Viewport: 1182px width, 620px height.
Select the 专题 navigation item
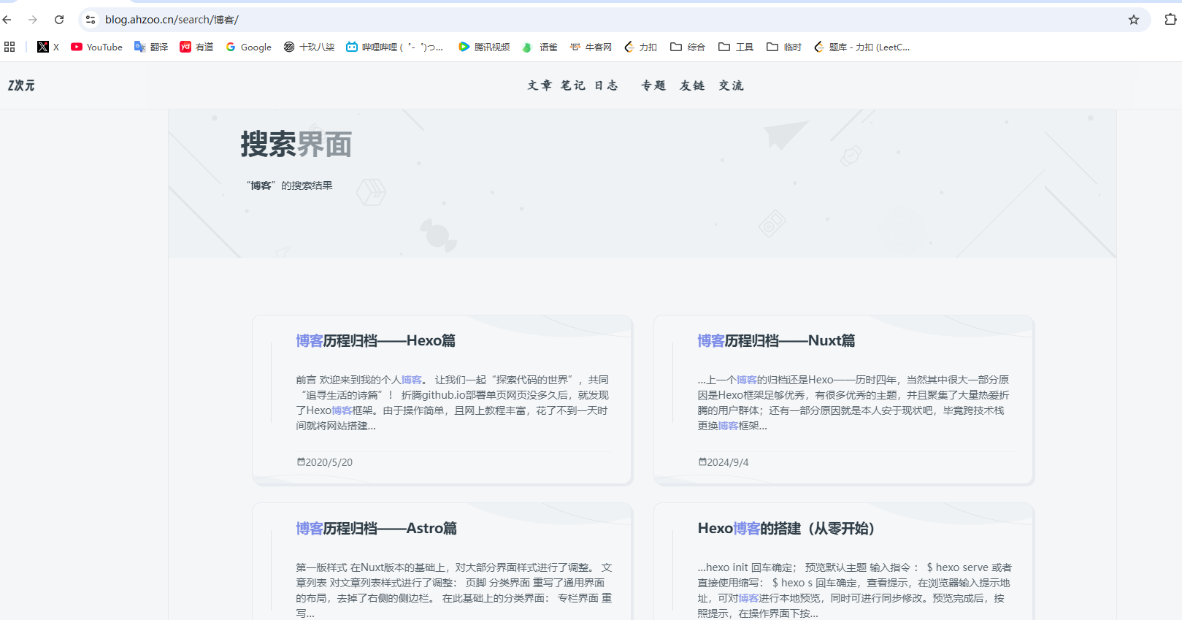coord(653,85)
